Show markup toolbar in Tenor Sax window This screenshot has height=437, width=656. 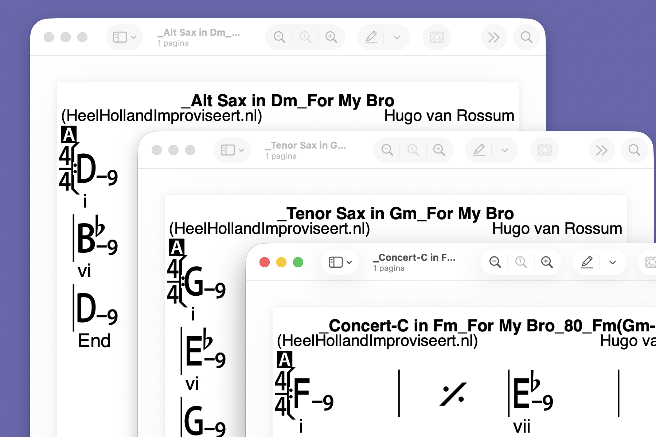click(x=479, y=150)
